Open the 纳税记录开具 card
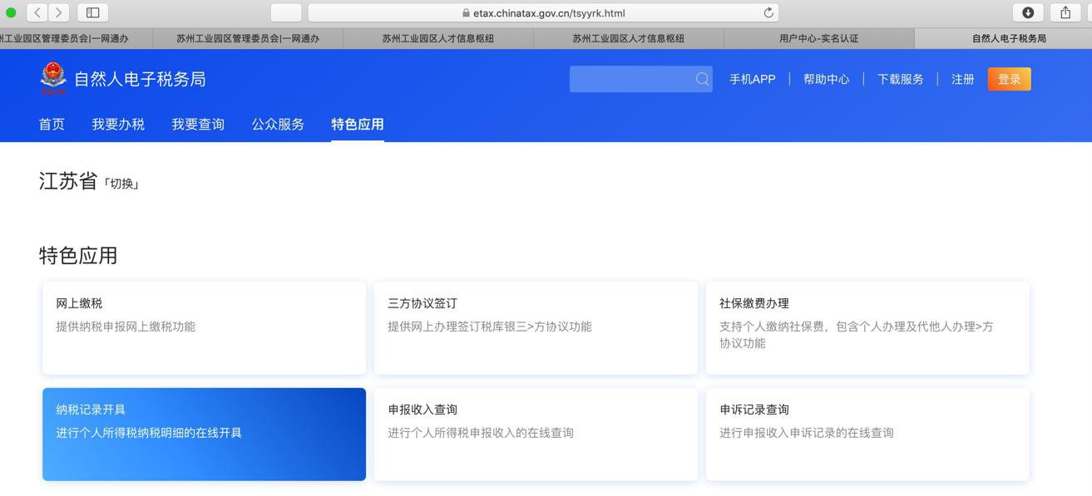The width and height of the screenshot is (1092, 496). [204, 434]
